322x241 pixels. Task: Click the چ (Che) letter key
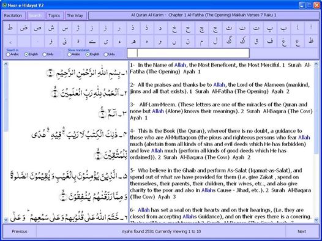(x=201, y=28)
